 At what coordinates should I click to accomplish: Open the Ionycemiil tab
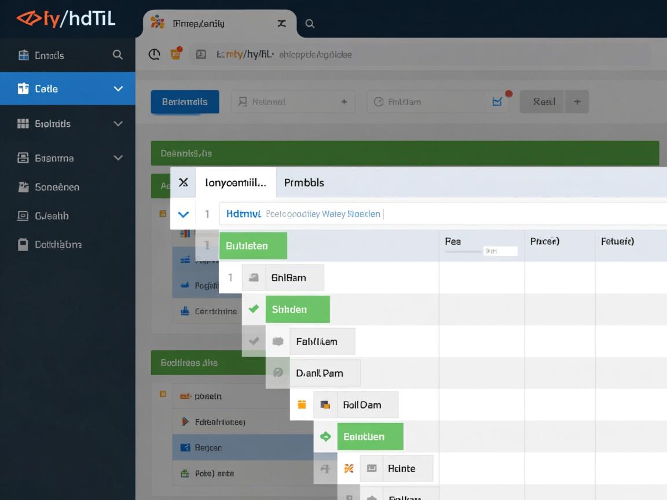pos(236,182)
